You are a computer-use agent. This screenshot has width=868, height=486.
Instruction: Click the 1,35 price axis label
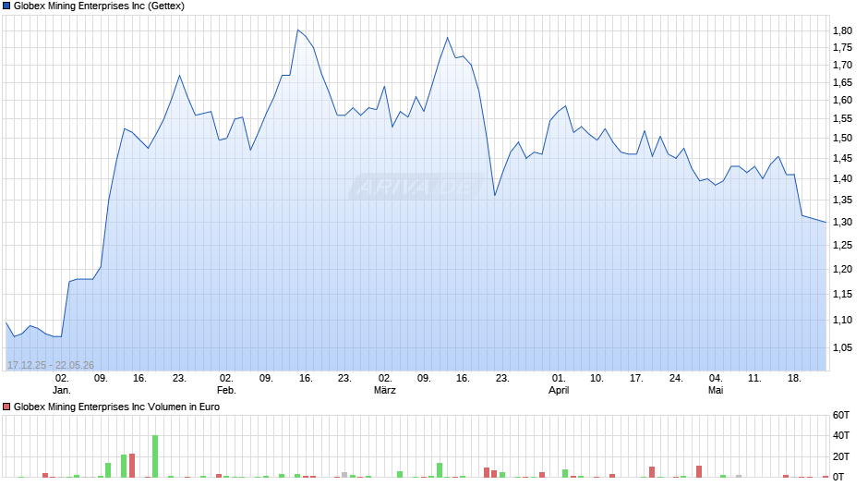842,200
